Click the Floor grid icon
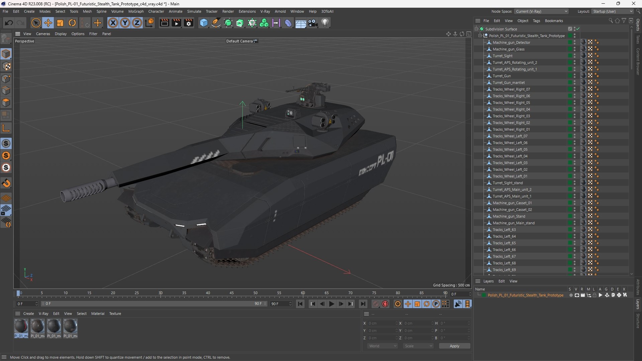Image resolution: width=642 pixels, height=361 pixels. pyautogui.click(x=301, y=23)
